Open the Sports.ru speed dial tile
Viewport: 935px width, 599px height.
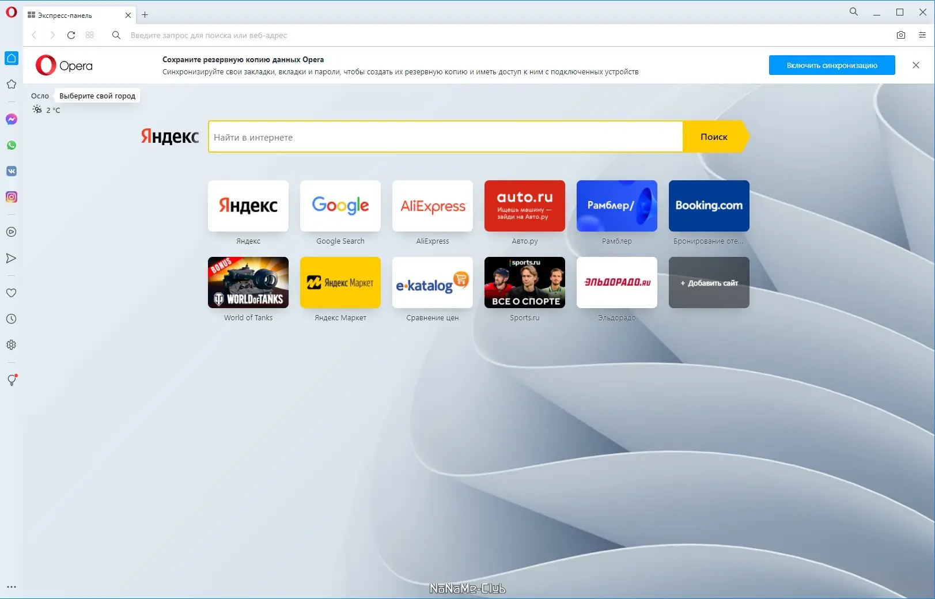coord(525,282)
